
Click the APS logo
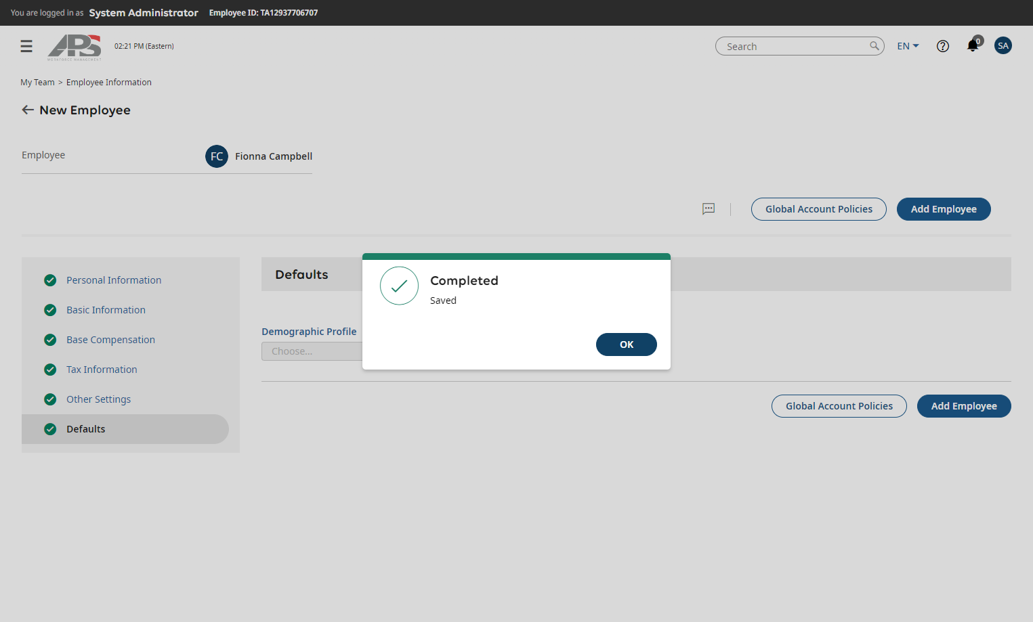pos(75,47)
